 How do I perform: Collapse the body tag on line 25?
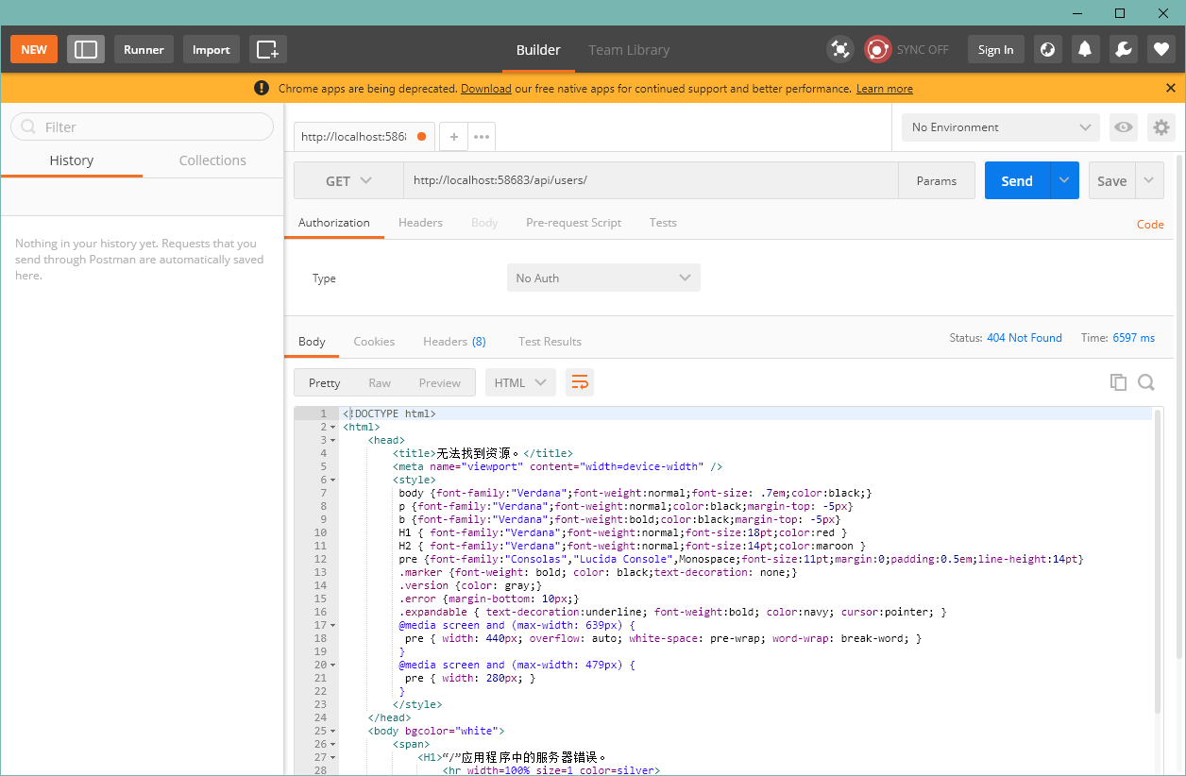[x=332, y=732]
